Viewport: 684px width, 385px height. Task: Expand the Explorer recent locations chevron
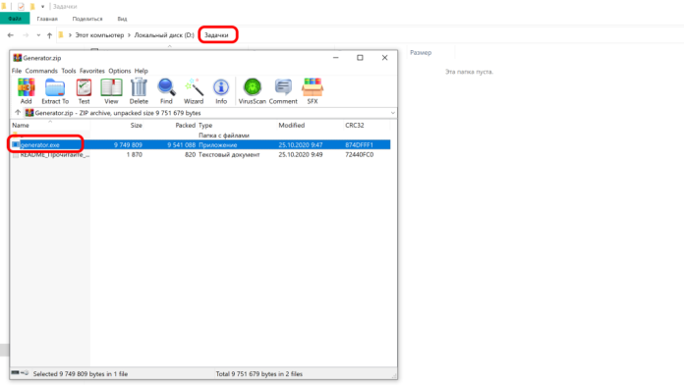pos(38,35)
